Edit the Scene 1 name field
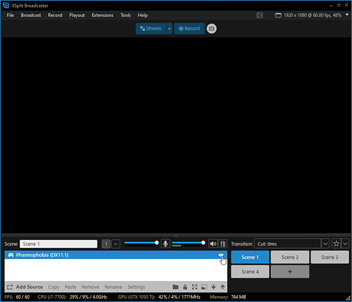 (59, 244)
